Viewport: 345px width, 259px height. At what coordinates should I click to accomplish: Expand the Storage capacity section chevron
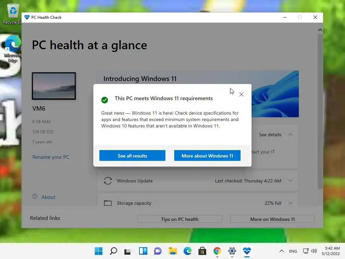point(290,203)
